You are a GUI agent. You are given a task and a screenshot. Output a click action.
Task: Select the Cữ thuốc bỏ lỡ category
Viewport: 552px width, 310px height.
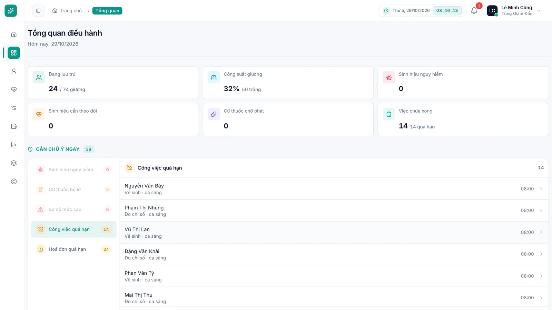74,189
